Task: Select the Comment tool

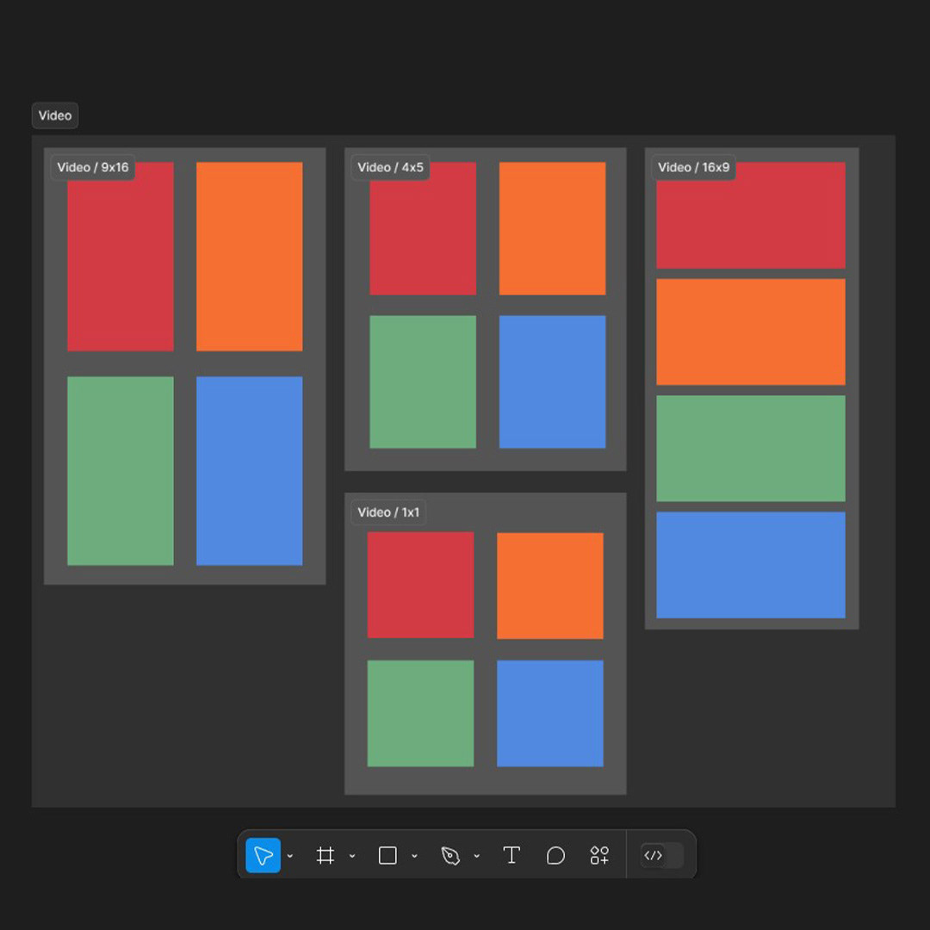Action: pyautogui.click(x=555, y=855)
